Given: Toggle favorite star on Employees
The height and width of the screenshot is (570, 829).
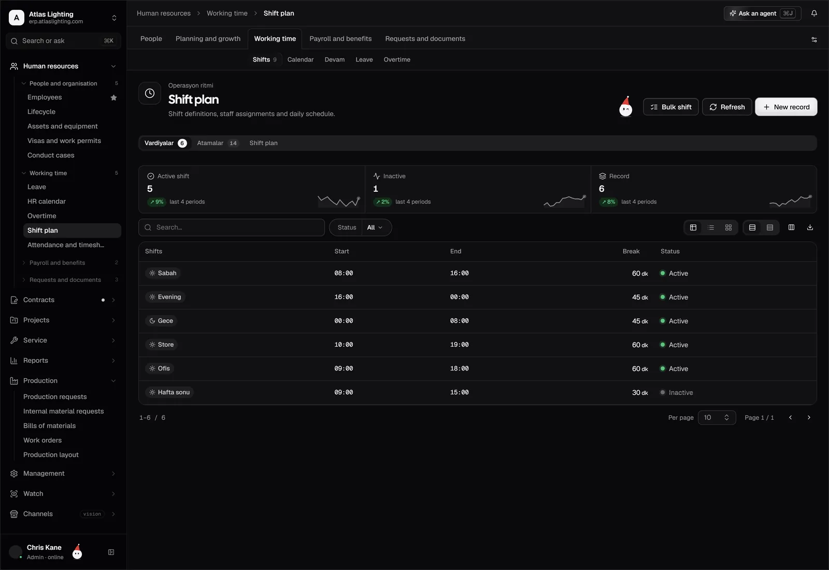Looking at the screenshot, I should pos(113,97).
